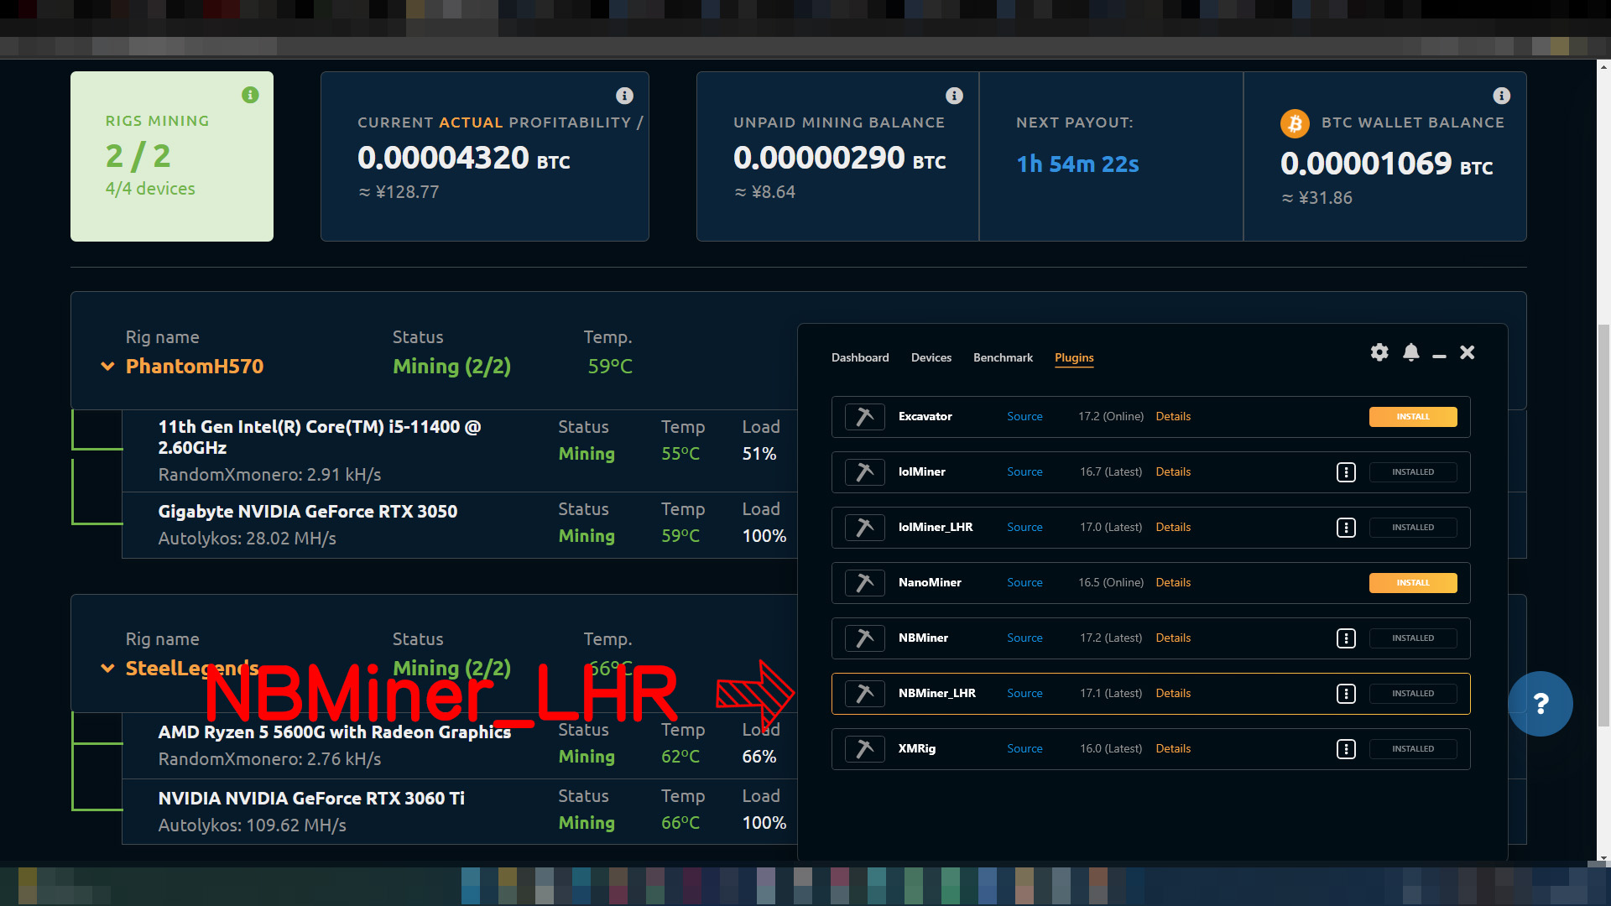
Task: View lolMiner_LHR Details
Action: 1173,528
